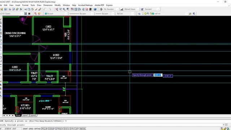The height and width of the screenshot is (130, 231).
Task: Toggle LWT lineweight display in status bar
Action: 77,129
